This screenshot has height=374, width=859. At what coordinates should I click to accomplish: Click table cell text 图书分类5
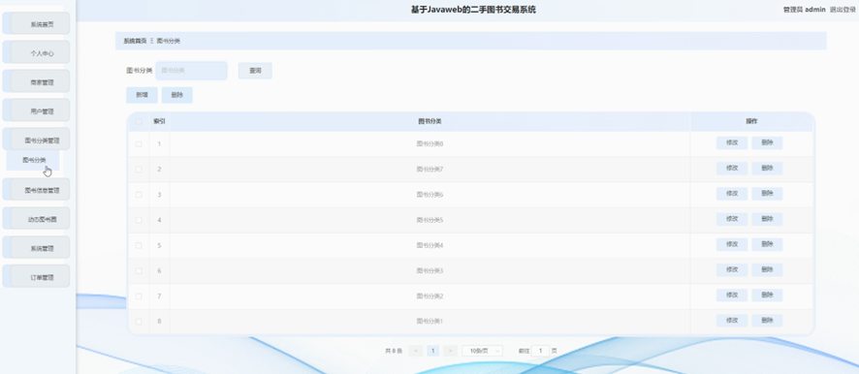[x=429, y=220]
